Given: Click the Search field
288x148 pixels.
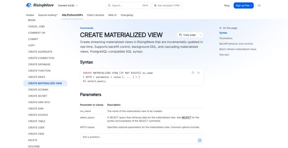Looking at the screenshot, I should click(128, 6).
